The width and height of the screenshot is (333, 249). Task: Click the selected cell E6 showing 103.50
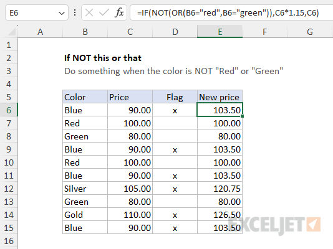[220, 110]
